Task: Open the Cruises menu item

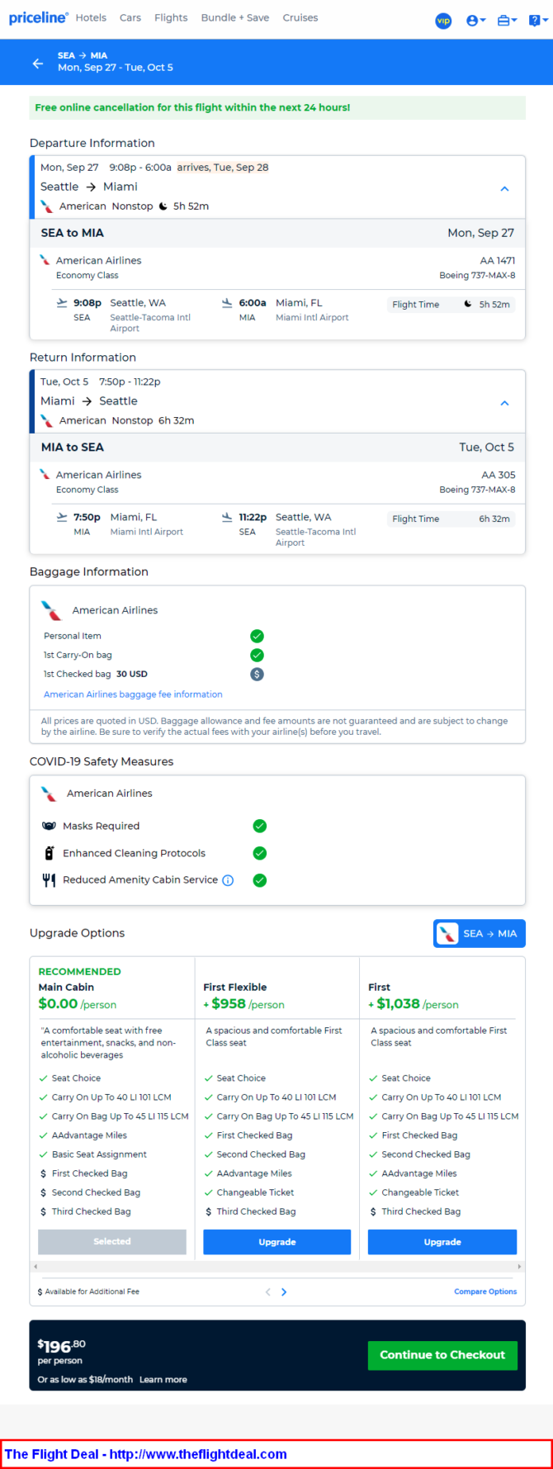Action: click(300, 17)
